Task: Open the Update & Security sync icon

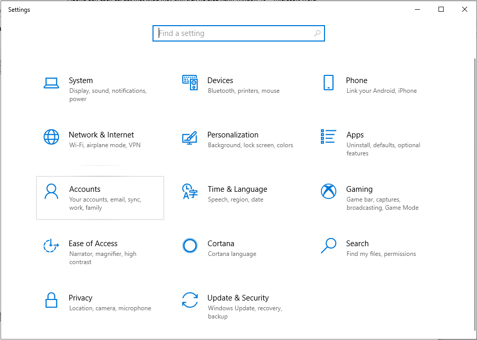Action: point(190,300)
